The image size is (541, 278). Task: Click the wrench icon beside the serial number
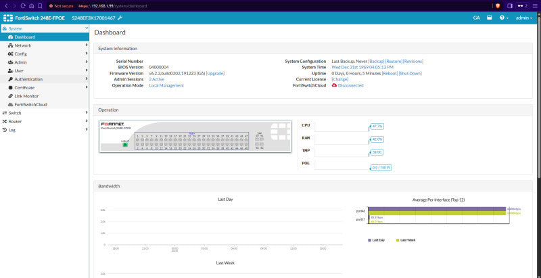(120, 18)
